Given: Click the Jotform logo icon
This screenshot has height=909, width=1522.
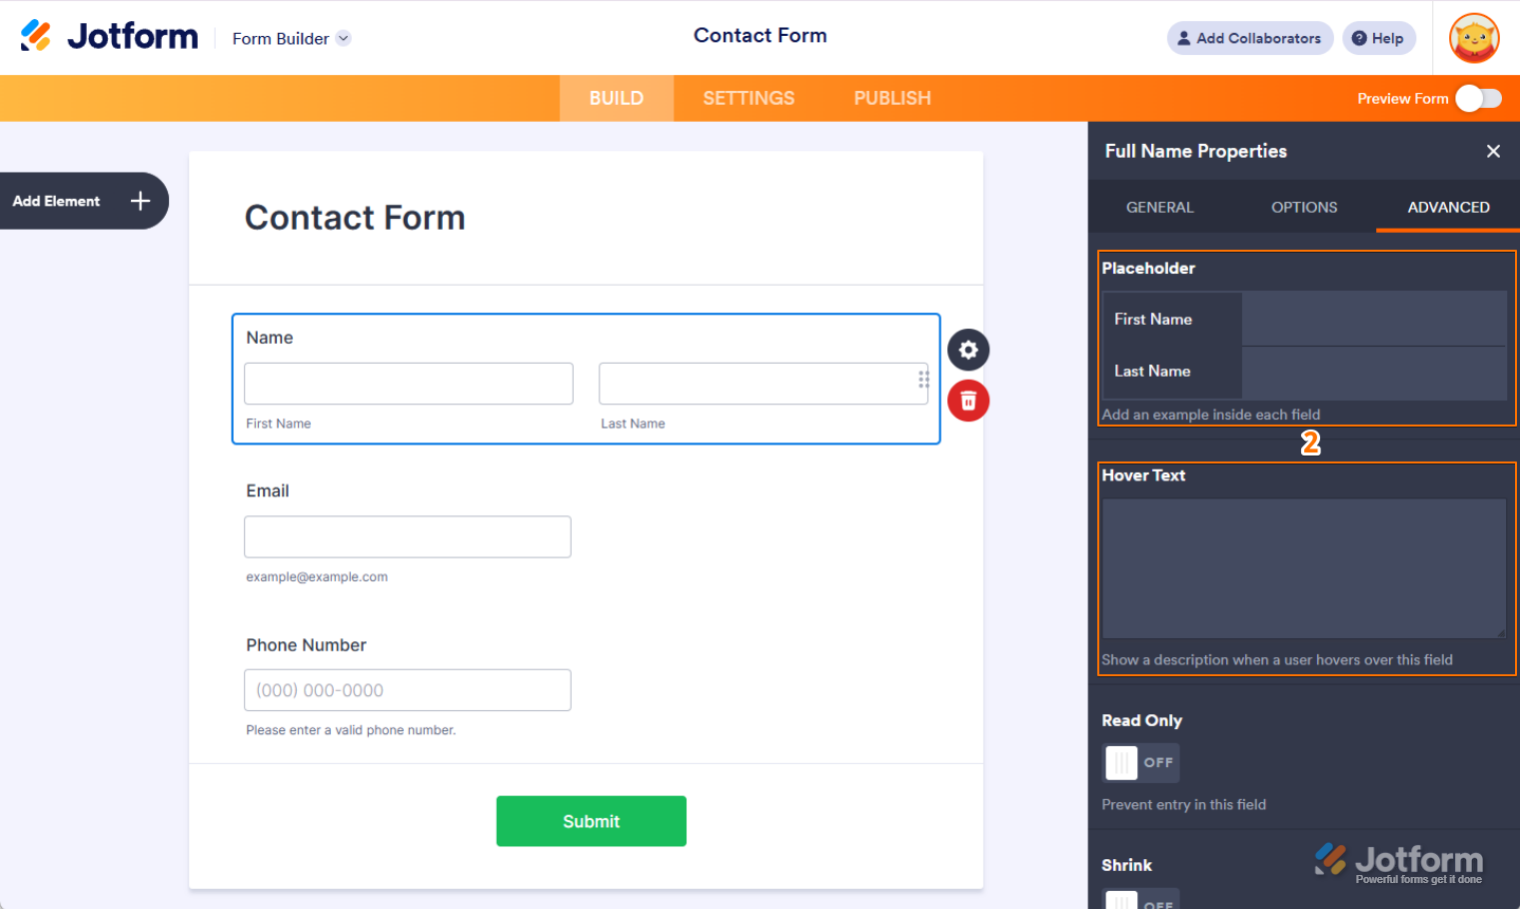Looking at the screenshot, I should click(36, 36).
